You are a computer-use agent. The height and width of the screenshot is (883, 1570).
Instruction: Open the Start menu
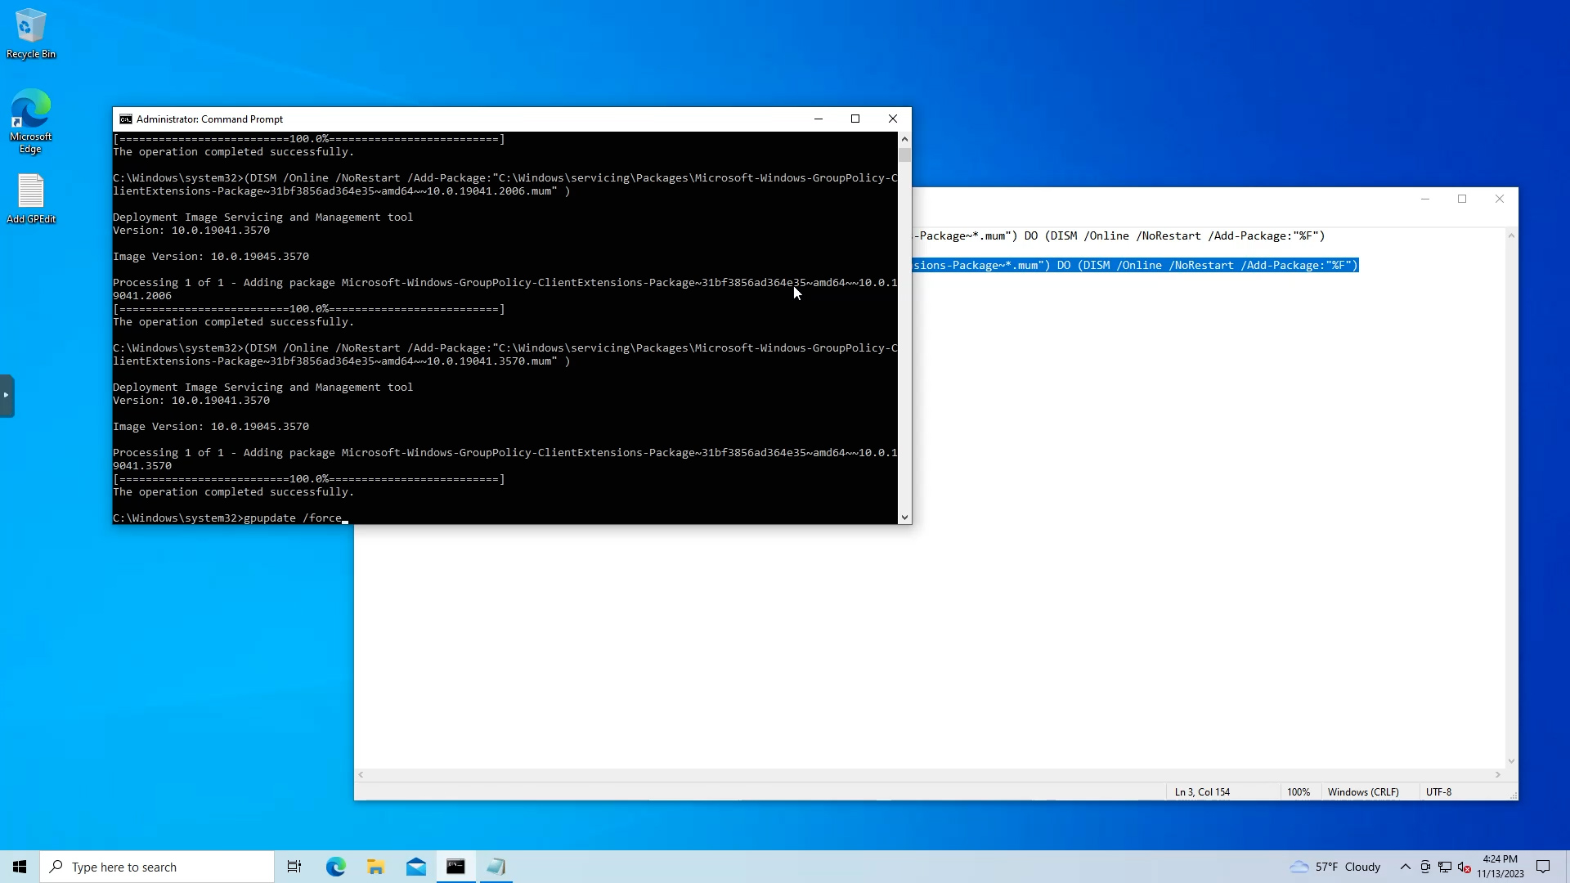click(x=19, y=867)
